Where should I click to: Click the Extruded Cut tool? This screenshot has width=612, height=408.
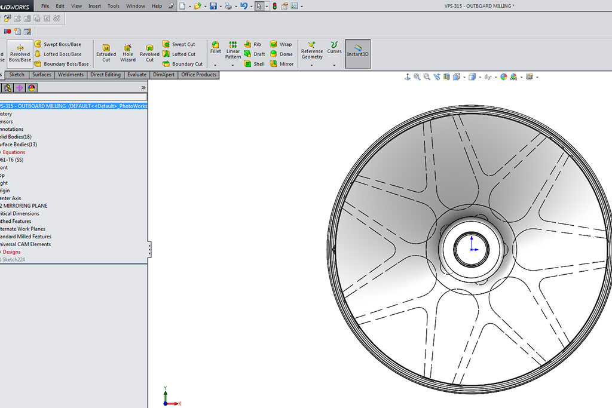click(106, 53)
